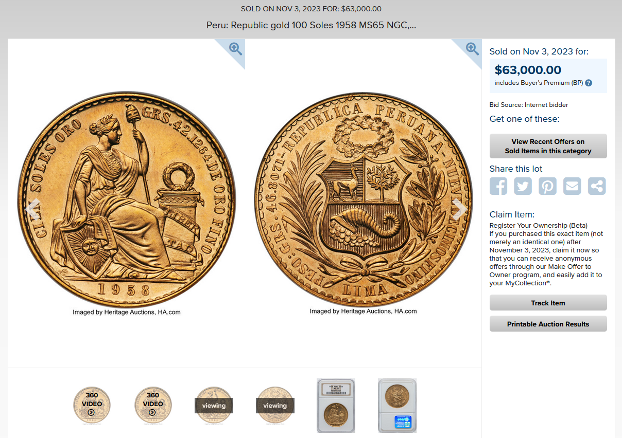Open the generic share options icon
Image resolution: width=622 pixels, height=438 pixels.
(597, 186)
